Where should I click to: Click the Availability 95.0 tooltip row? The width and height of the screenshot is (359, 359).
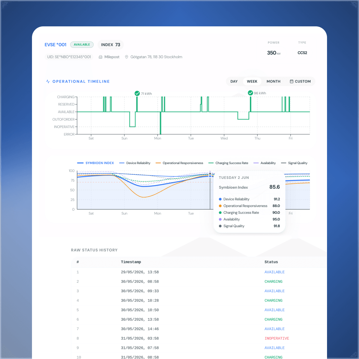pyautogui.click(x=249, y=219)
